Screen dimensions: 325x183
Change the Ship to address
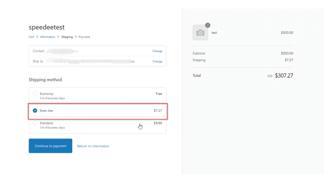tap(157, 61)
